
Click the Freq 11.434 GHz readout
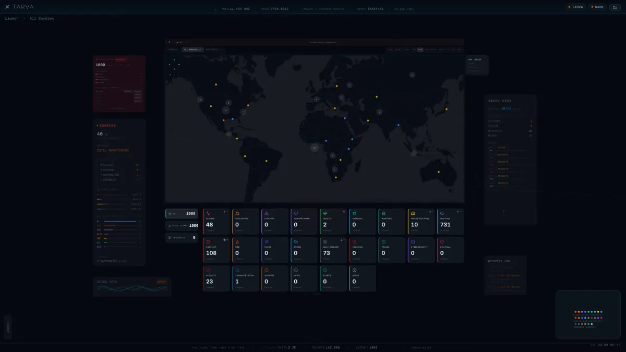point(235,9)
